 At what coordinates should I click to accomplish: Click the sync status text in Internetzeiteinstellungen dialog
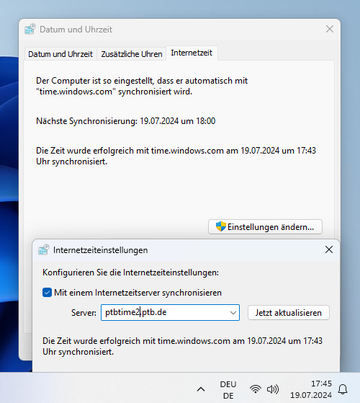182,346
